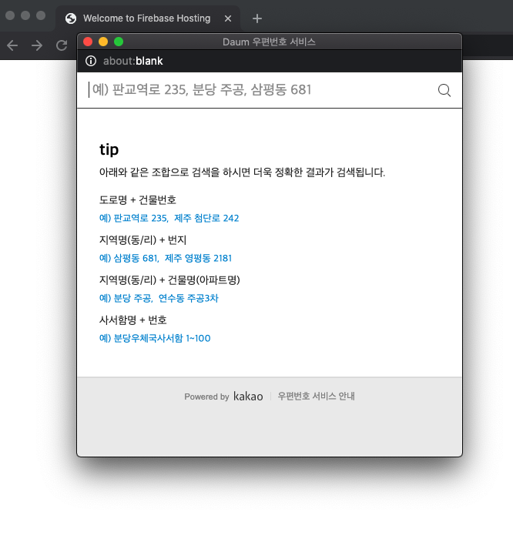Click the 지역명(동/리) + 건물명(아파트명) heading
This screenshot has height=559, width=513.
(169, 279)
